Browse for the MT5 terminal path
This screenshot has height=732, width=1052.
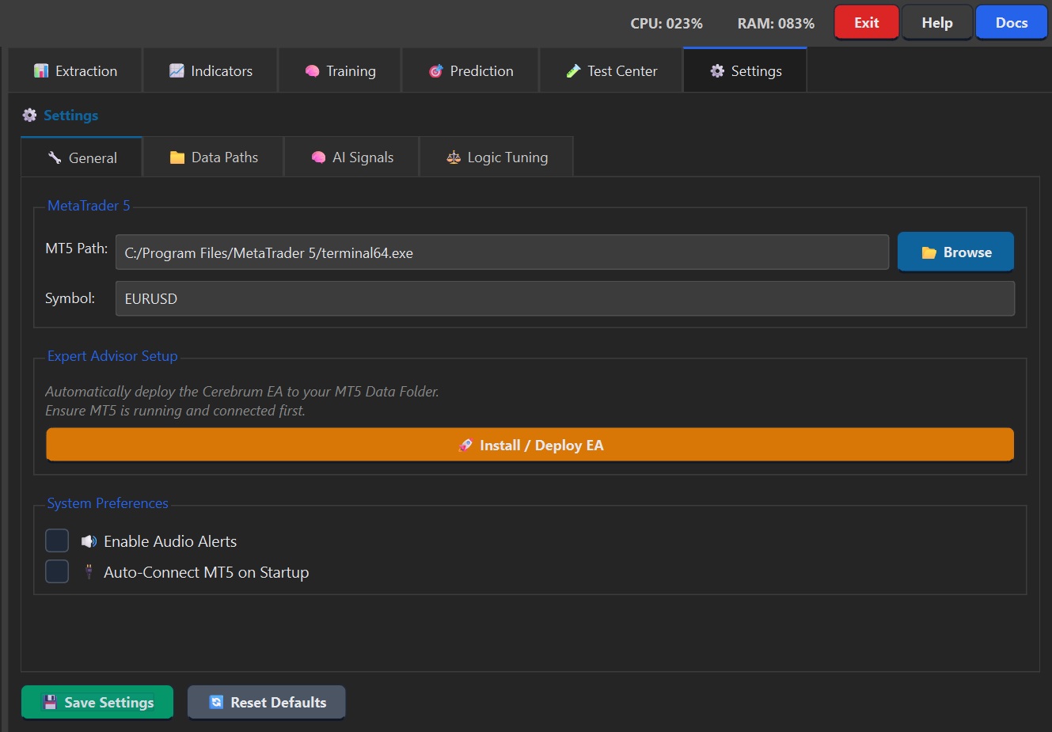(955, 252)
